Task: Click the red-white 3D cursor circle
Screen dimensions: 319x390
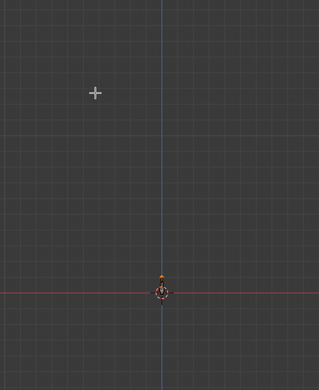Action: click(x=162, y=292)
